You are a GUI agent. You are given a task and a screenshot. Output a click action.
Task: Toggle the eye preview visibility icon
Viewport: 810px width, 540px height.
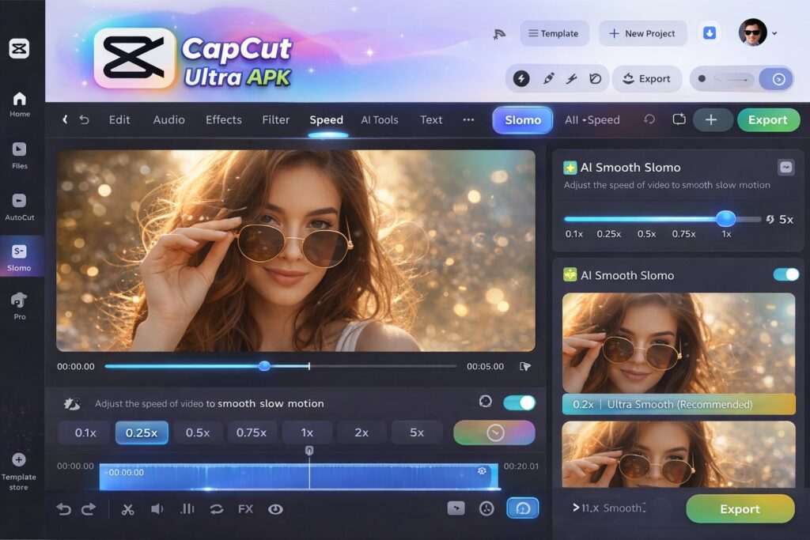pyautogui.click(x=275, y=509)
